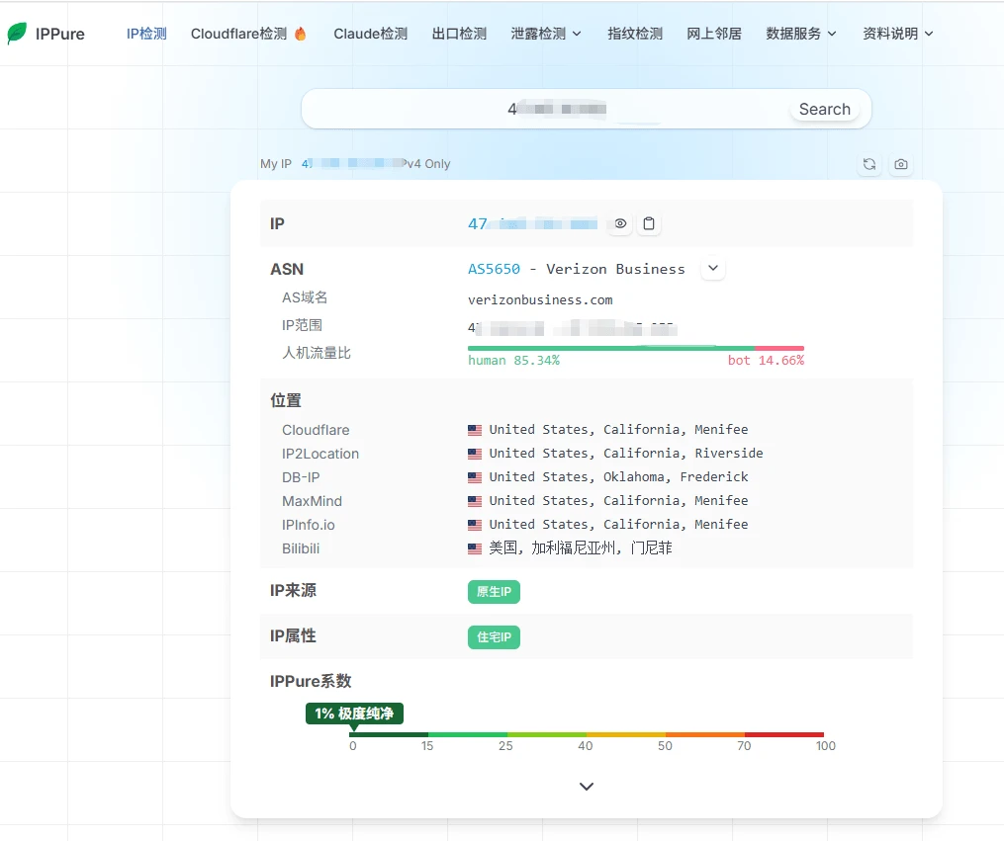
Task: Click the US flag beside Cloudflare location
Action: click(475, 430)
